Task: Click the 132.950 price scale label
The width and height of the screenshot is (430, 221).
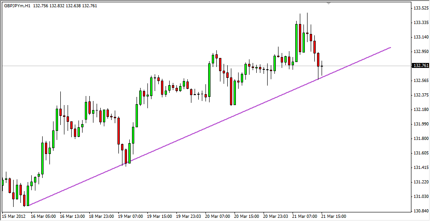Action: [420, 52]
